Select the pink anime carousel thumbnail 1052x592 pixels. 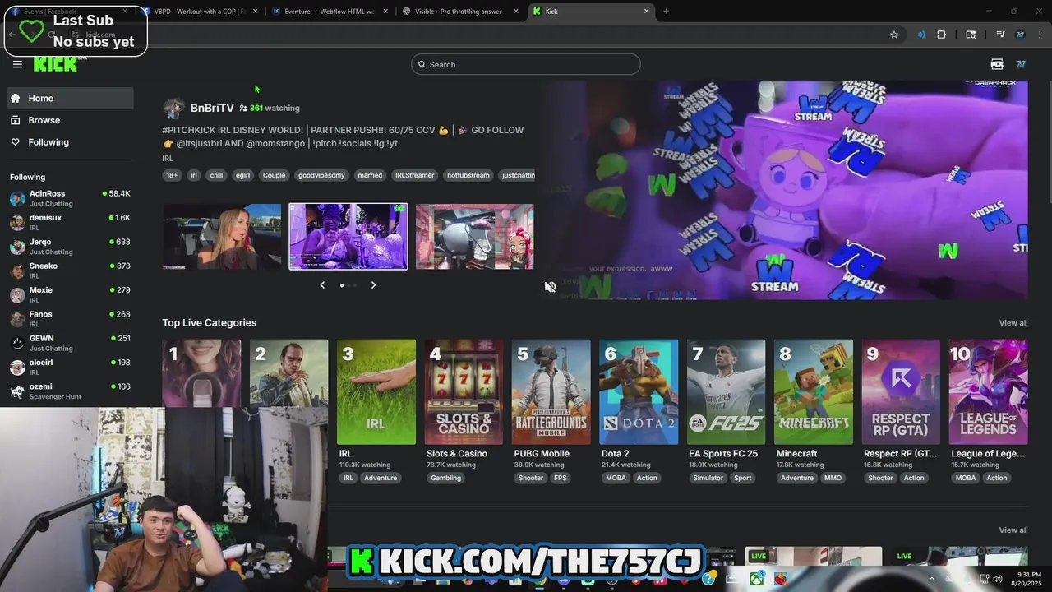coord(475,237)
